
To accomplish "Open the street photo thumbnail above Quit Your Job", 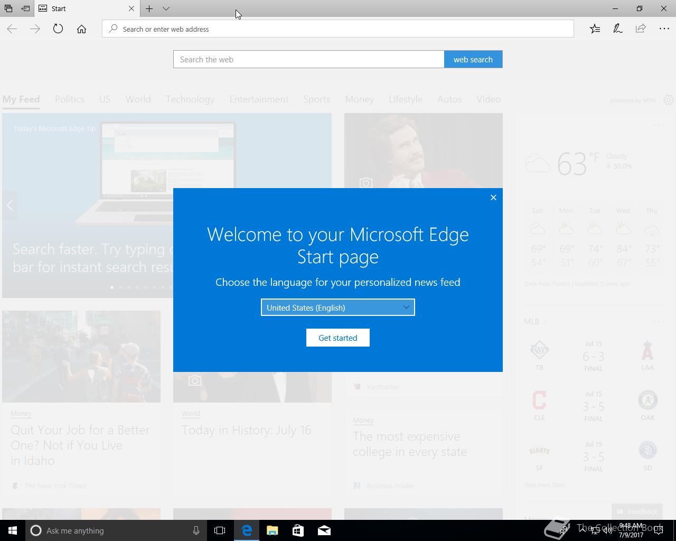I will 81,357.
